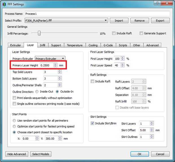The image size is (175, 162).
Task: Click the Remove profile button
Action: pyautogui.click(x=140, y=21)
